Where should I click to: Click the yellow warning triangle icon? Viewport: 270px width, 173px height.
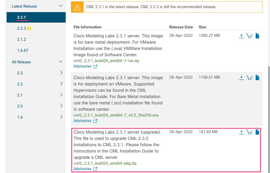click(x=77, y=7)
